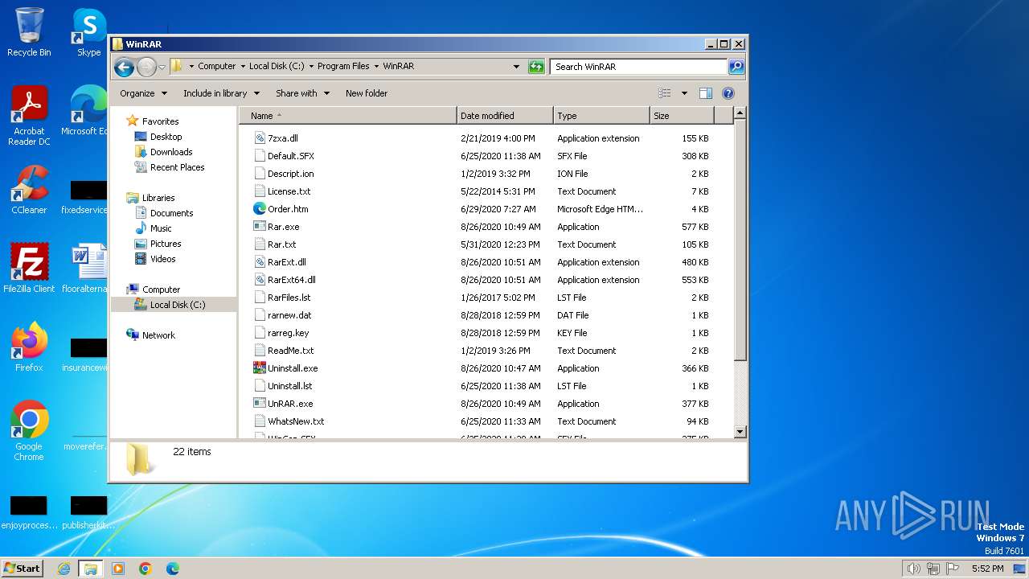Viewport: 1029px width, 579px height.
Task: Select the Order.htm Edge icon
Action: pyautogui.click(x=260, y=209)
